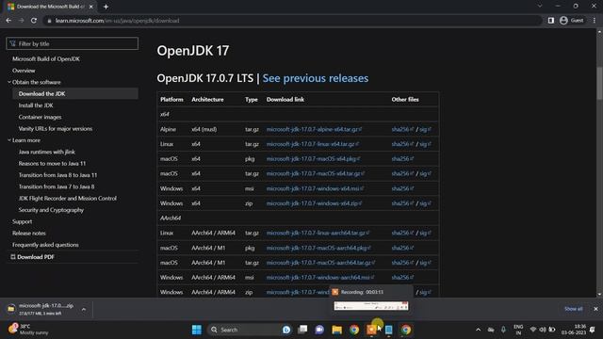The image size is (603, 339).
Task: Open sig for Windows x64 zip row
Action: [x=425, y=203]
